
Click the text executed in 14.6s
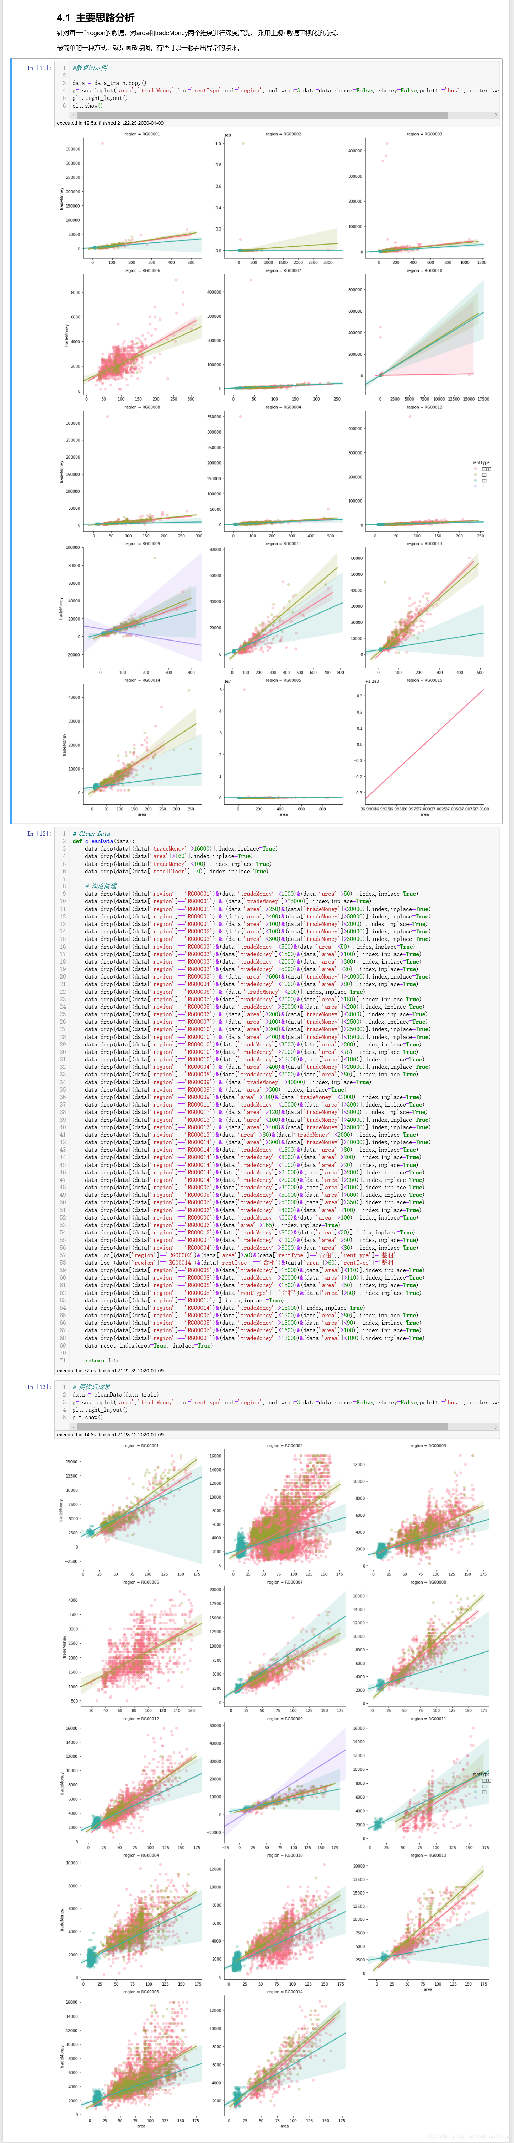[x=110, y=1434]
